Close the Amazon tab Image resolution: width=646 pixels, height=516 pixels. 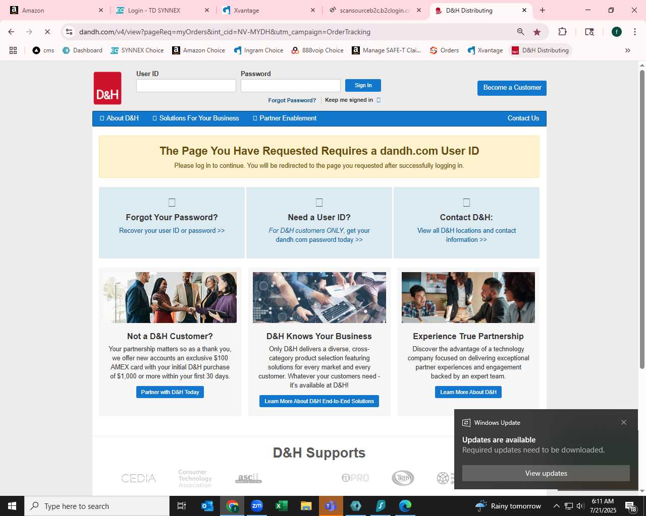point(101,10)
